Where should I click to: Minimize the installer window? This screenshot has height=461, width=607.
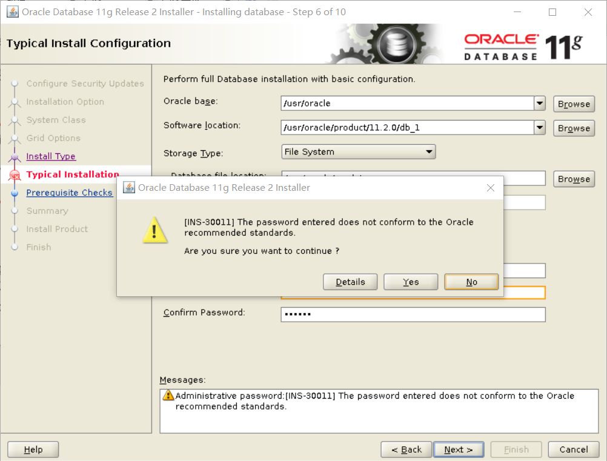517,12
